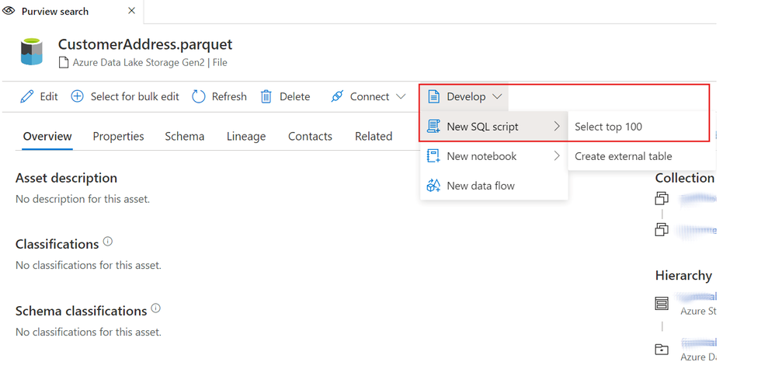The width and height of the screenshot is (775, 390).
Task: Collapse the Develop dropdown chevron
Action: coord(497,96)
